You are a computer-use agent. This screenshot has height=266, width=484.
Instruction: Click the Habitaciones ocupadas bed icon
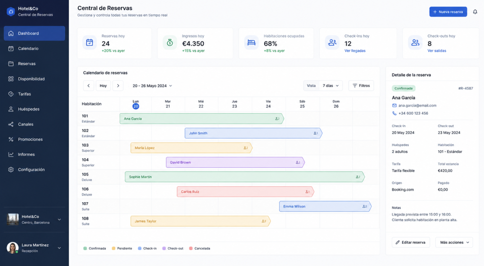click(251, 43)
